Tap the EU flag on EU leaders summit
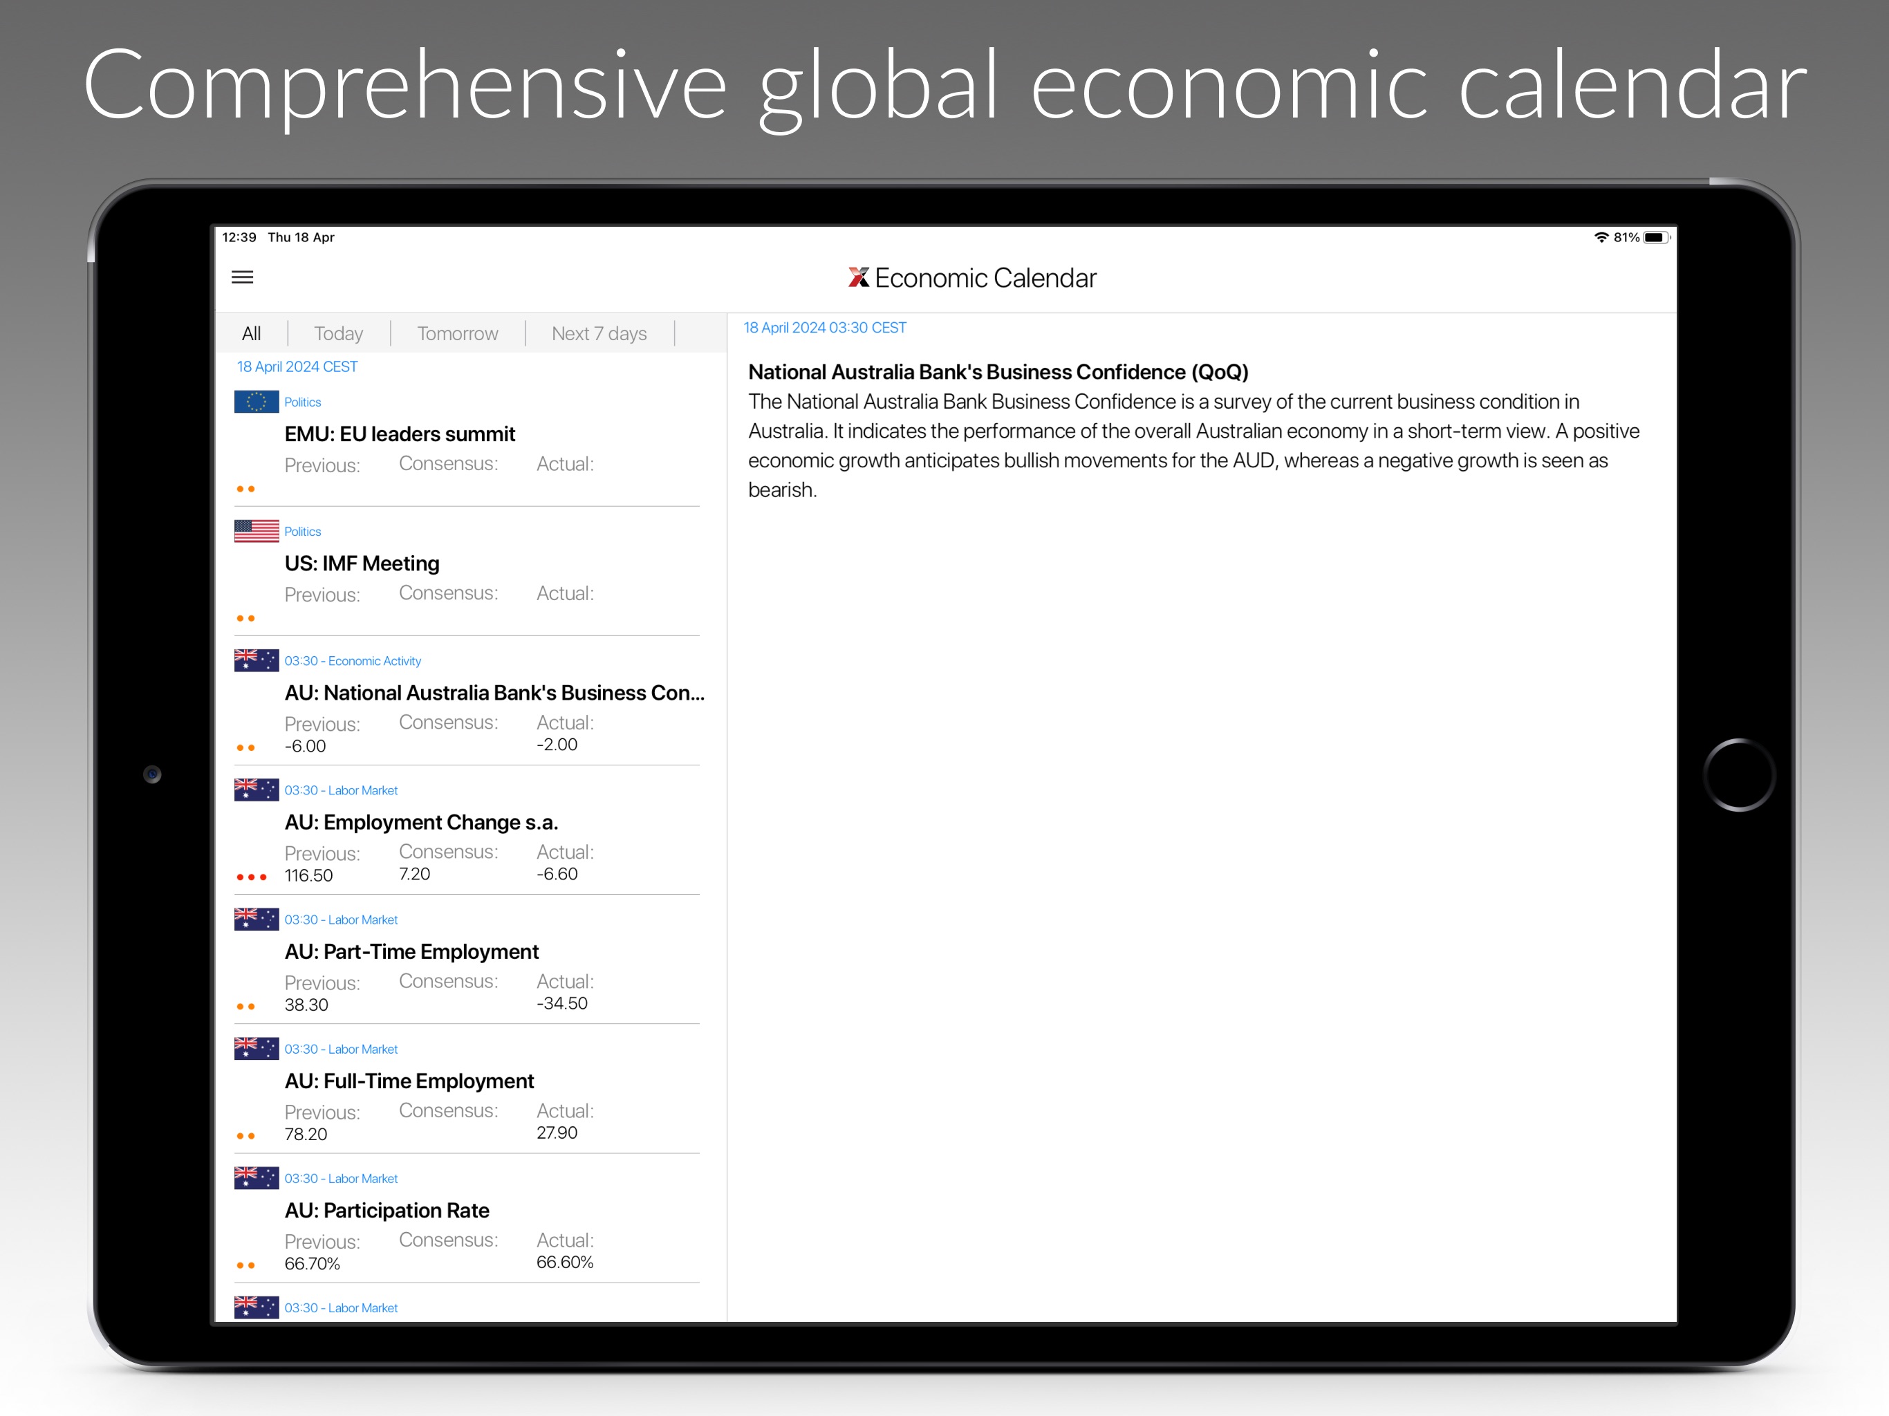 pos(257,402)
